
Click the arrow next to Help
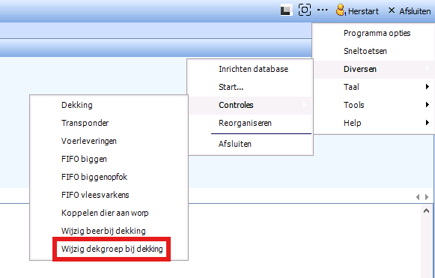click(x=428, y=123)
